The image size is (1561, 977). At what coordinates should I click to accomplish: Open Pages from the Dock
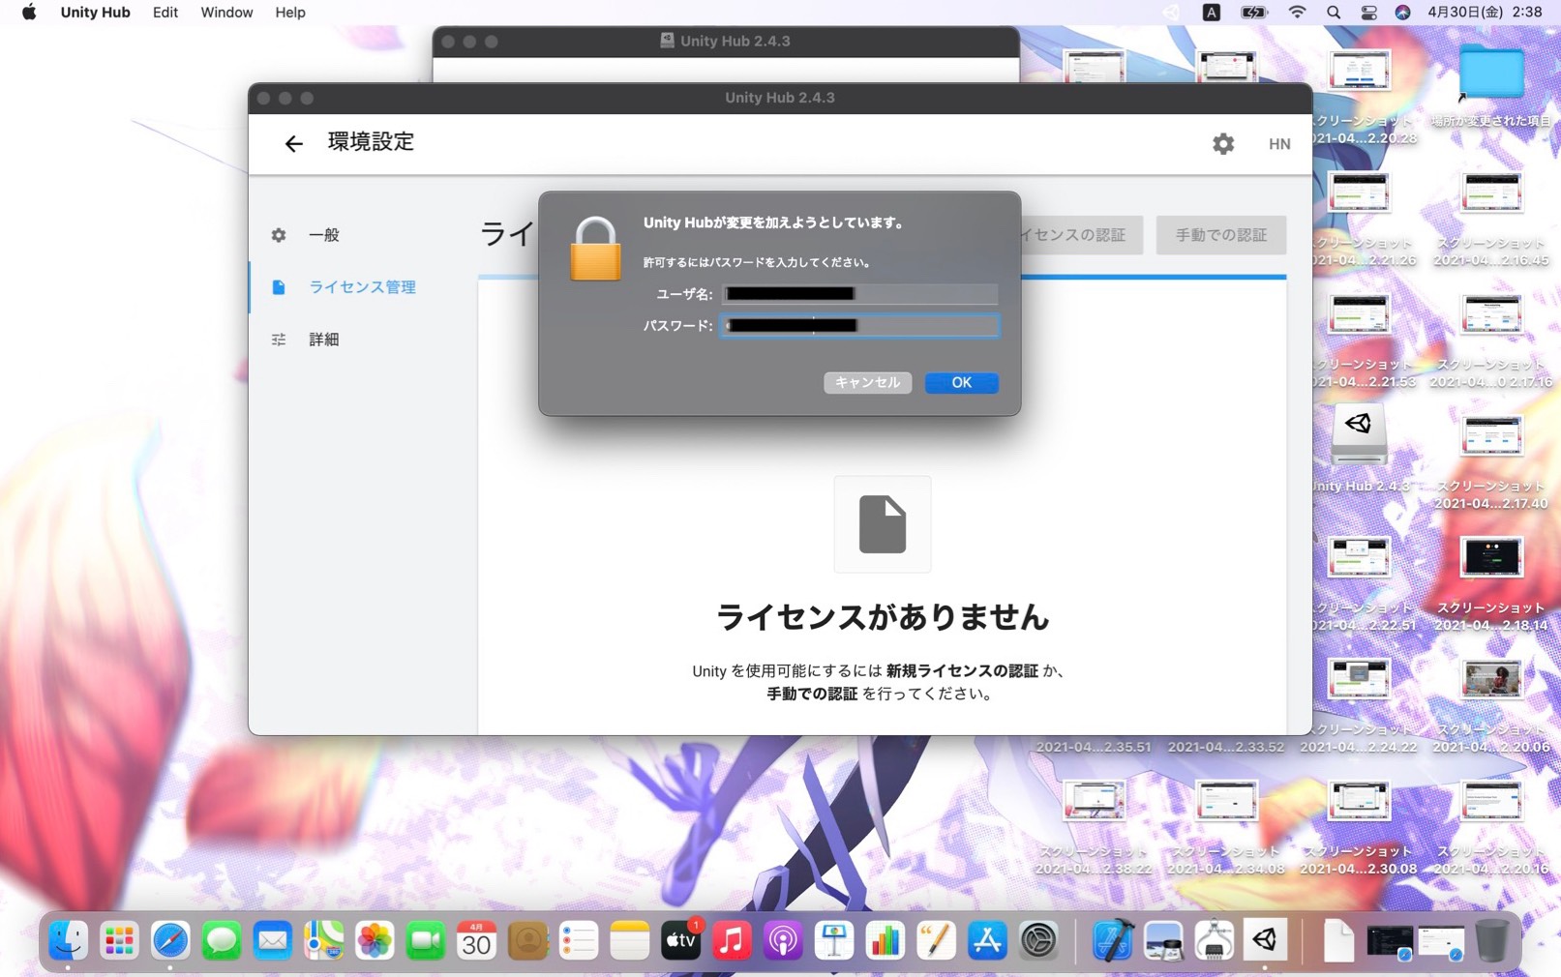[x=936, y=939]
